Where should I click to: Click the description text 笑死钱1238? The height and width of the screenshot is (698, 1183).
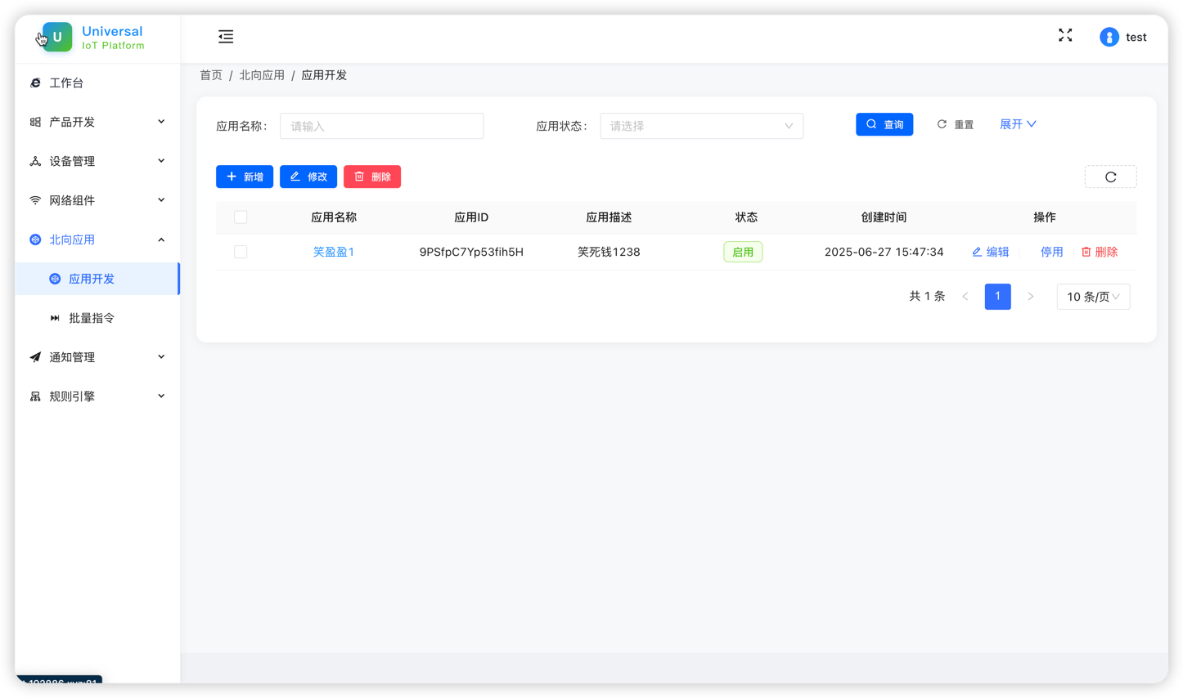click(x=609, y=252)
